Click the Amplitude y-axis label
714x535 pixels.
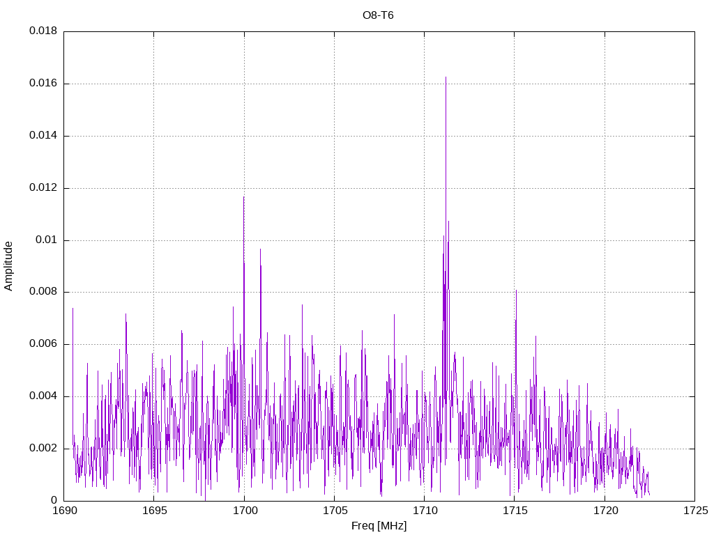click(8, 266)
